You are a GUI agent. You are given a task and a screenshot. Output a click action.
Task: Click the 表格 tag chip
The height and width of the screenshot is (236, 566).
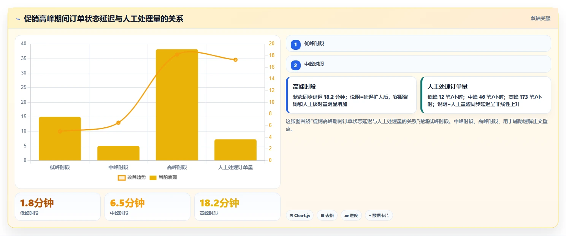(327, 215)
